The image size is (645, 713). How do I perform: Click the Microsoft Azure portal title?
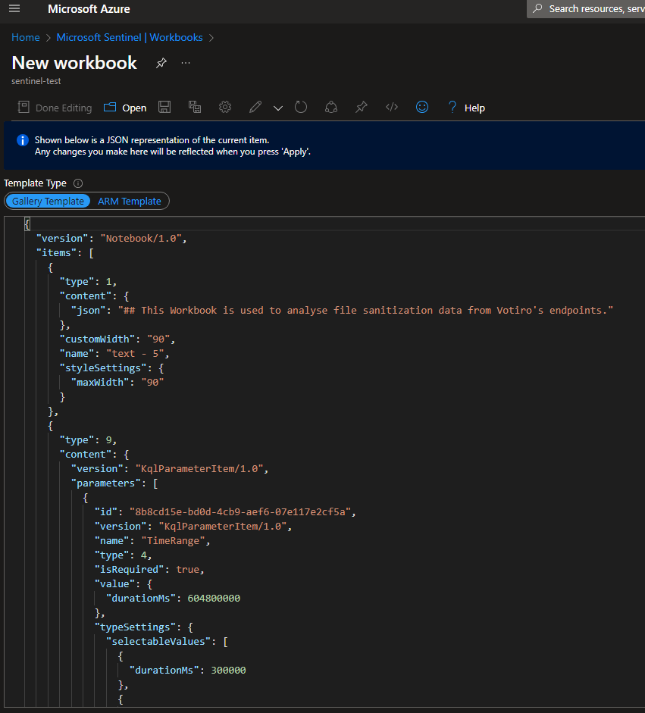coord(89,8)
